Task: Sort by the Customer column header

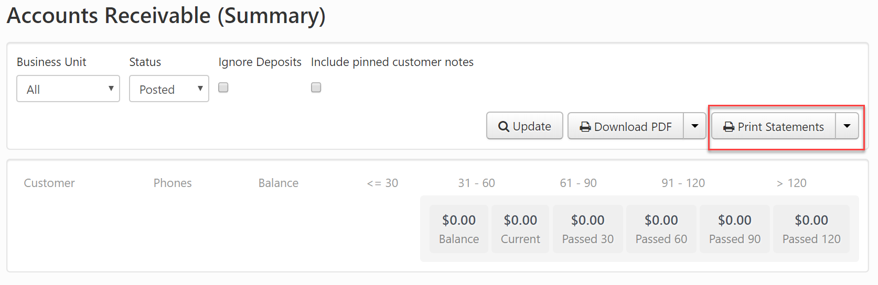Action: click(49, 183)
